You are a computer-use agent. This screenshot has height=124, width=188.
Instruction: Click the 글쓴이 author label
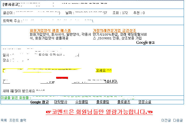(9, 13)
